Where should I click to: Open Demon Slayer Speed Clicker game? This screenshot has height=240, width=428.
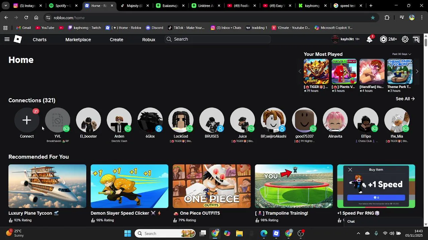click(x=129, y=186)
